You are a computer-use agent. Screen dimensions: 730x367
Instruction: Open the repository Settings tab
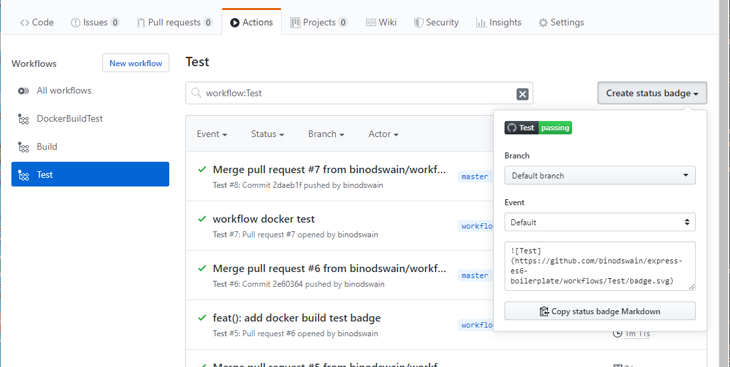561,22
